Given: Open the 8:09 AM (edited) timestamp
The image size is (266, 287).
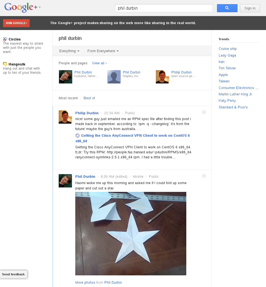Looking at the screenshot, I should click(x=114, y=177).
